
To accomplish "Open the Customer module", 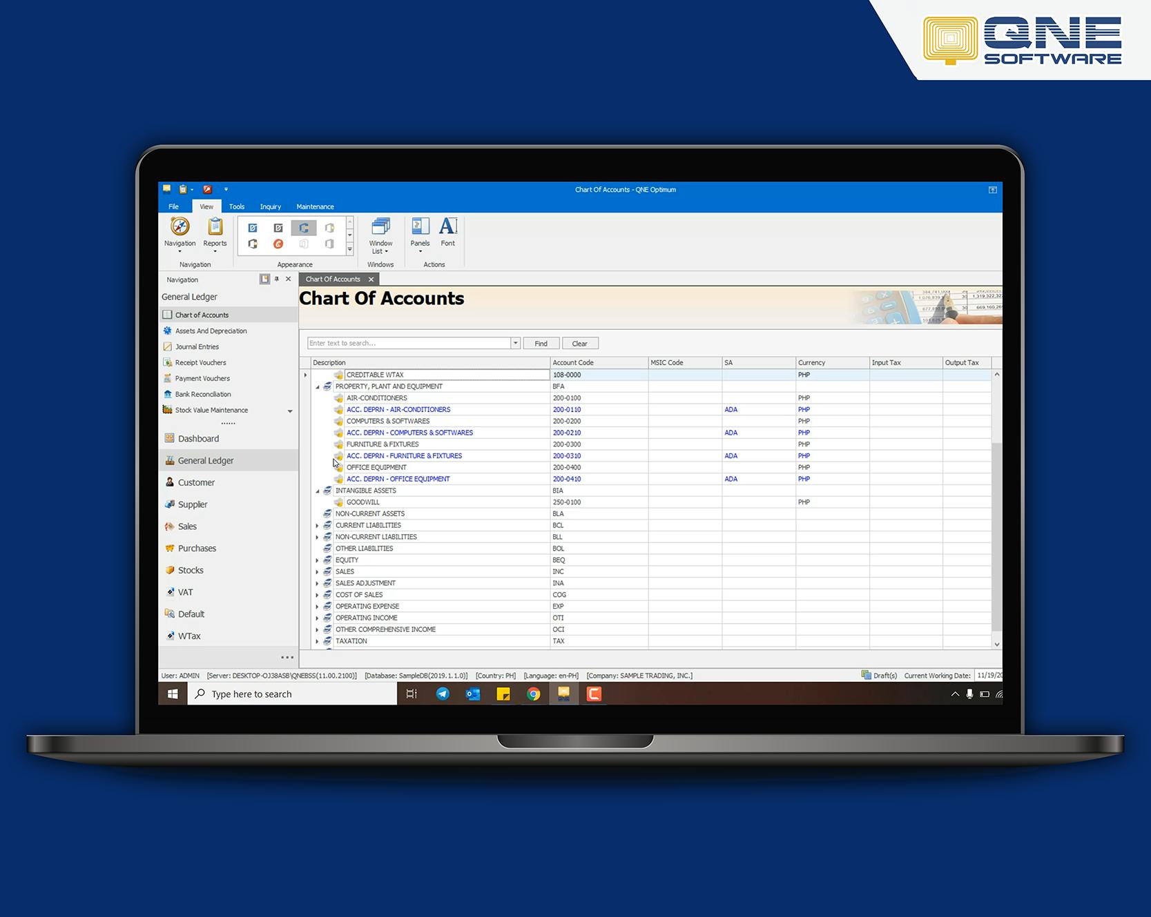I will pos(196,482).
